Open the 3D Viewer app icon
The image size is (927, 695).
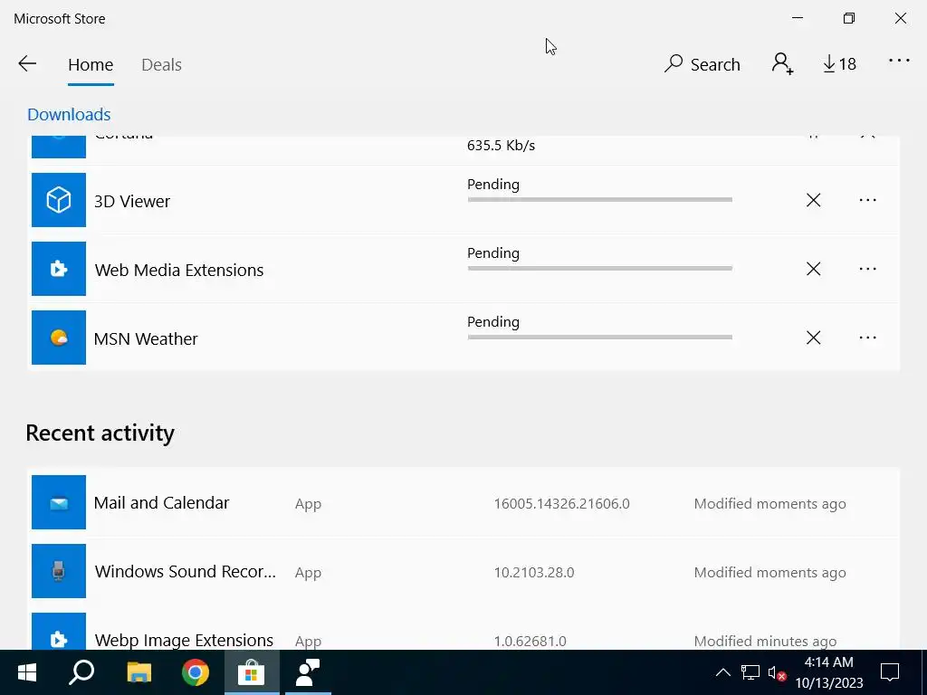click(59, 200)
